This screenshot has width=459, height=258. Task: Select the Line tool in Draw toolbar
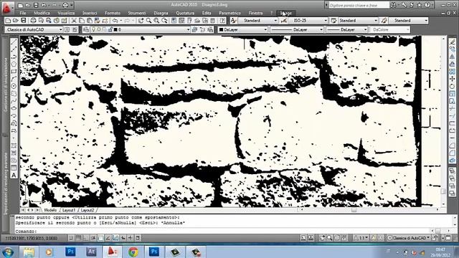click(14, 42)
